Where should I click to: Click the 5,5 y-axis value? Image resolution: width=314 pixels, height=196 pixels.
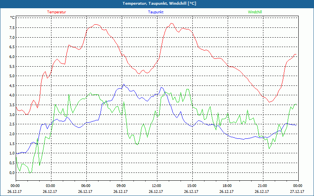(12, 66)
